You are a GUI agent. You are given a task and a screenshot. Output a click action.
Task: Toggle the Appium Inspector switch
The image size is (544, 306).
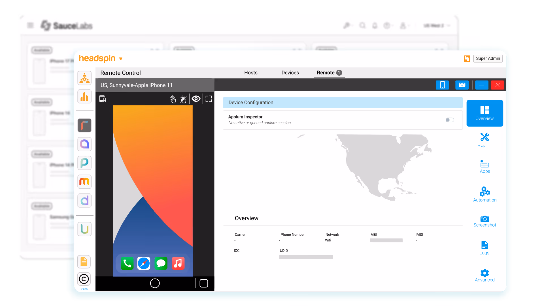coord(450,120)
